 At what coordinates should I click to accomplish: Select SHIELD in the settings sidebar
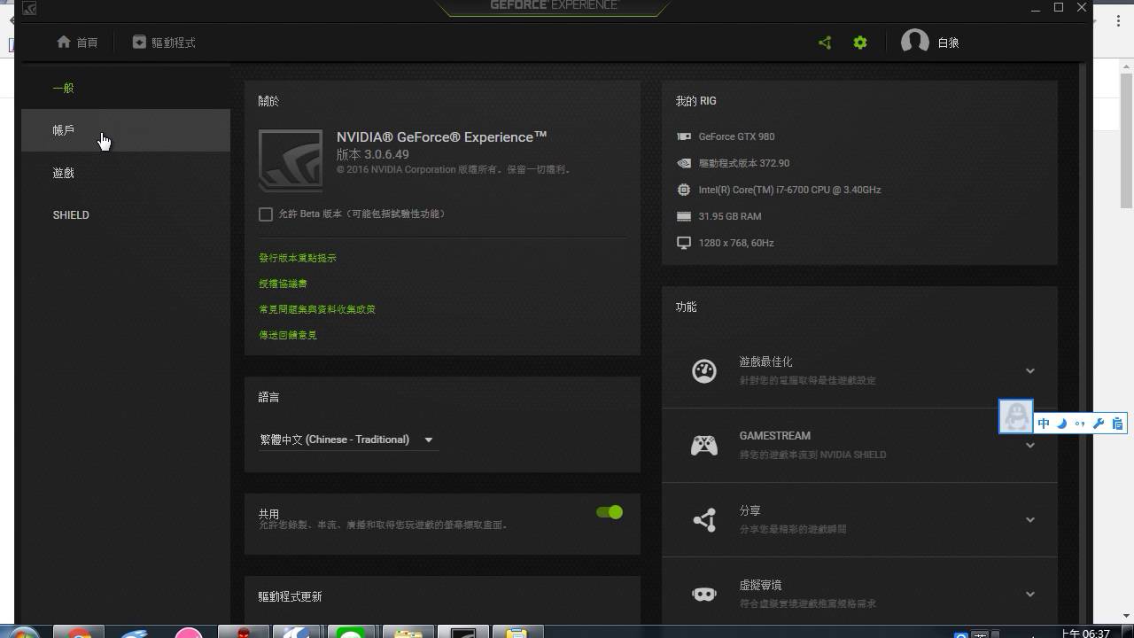point(126,215)
